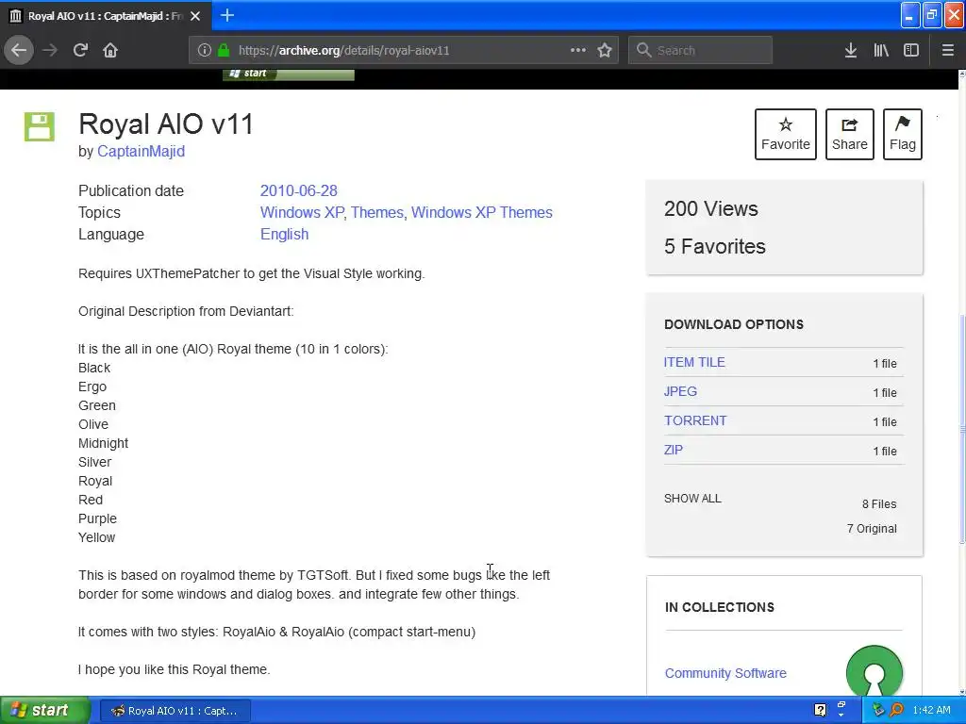Viewport: 966px width, 724px height.
Task: Click the Midnight color entry
Action: coord(104,443)
